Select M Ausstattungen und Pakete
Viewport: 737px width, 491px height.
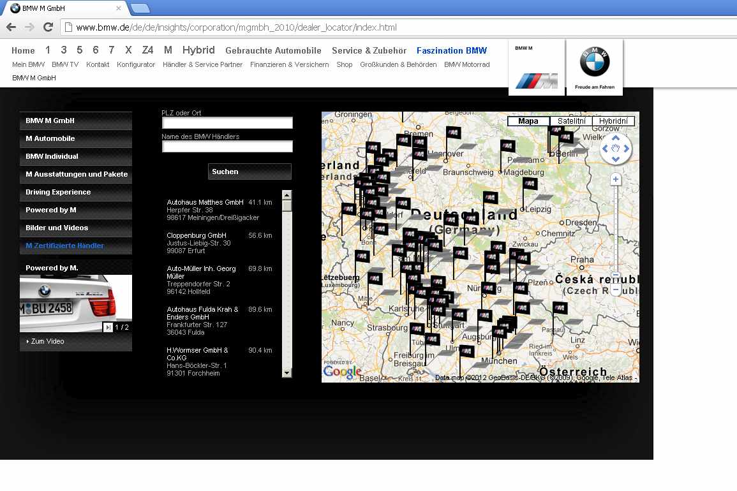[x=76, y=174]
